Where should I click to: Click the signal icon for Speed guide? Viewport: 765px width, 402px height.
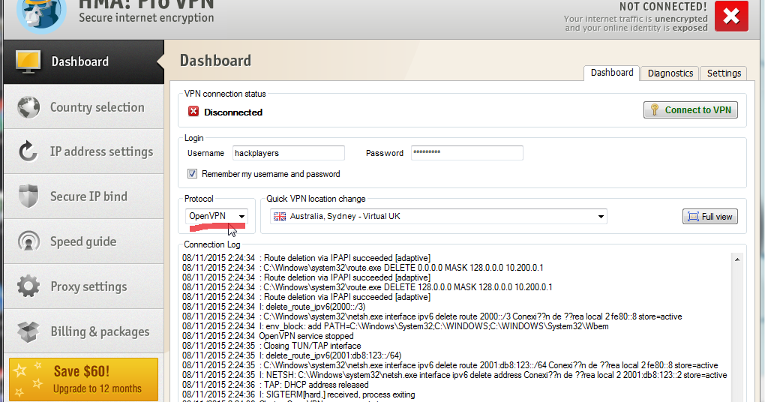(28, 241)
